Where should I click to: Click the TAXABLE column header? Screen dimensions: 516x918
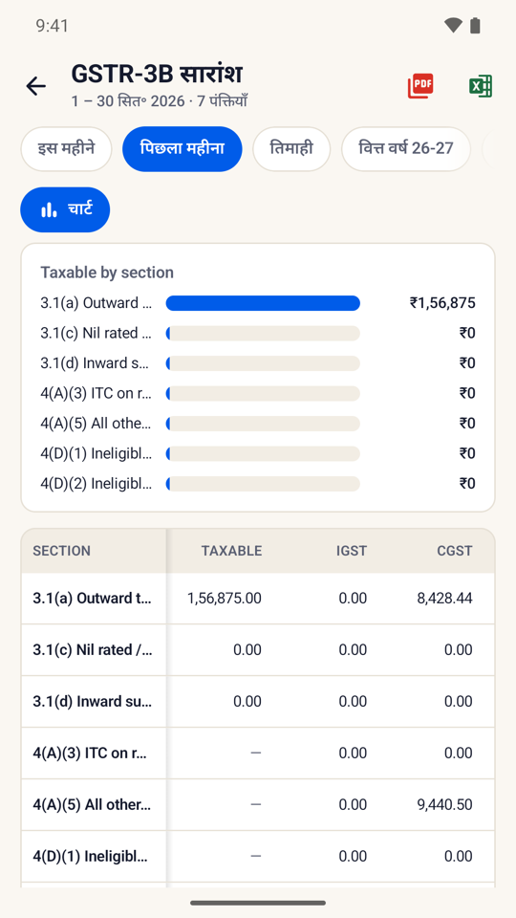(x=231, y=551)
